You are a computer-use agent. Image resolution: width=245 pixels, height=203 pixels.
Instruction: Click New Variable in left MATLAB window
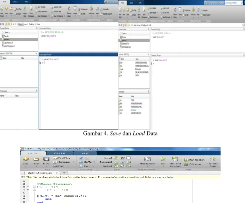(41, 7)
